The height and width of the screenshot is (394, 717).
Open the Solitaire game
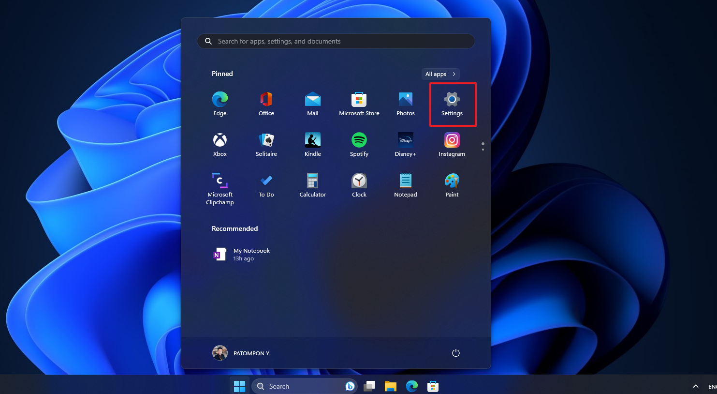[x=266, y=144]
